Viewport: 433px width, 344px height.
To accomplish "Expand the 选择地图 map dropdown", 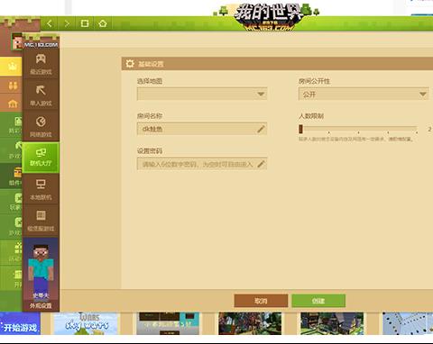I will [x=202, y=94].
